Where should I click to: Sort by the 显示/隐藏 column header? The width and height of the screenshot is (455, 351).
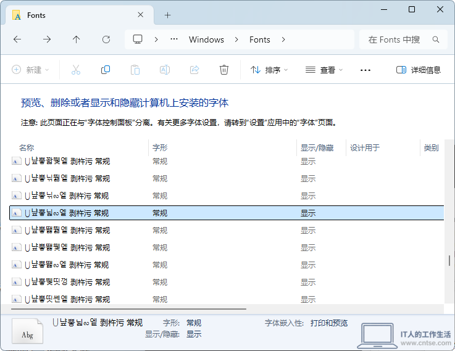[317, 148]
